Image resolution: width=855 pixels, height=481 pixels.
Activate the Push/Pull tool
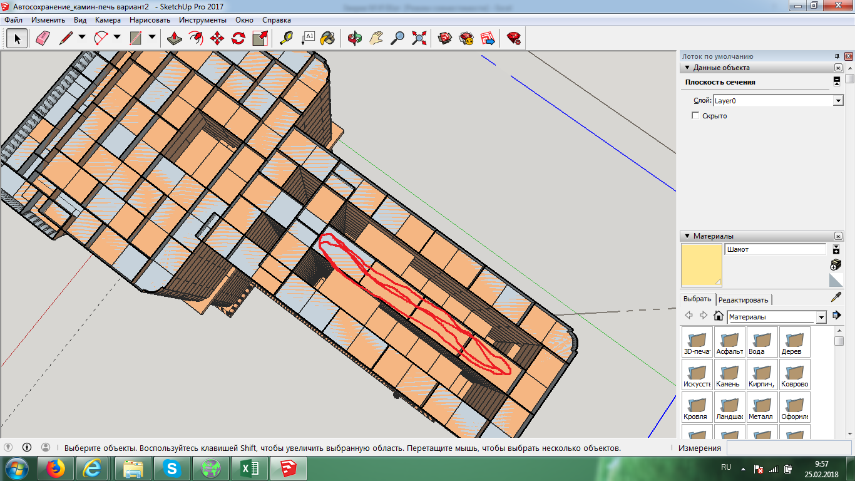pyautogui.click(x=175, y=38)
